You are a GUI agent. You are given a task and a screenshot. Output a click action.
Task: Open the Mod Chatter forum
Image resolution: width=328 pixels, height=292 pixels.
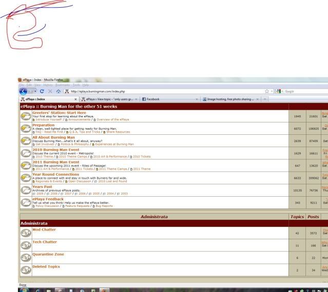pos(44,230)
